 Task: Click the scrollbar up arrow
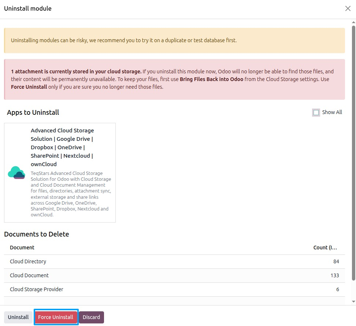(x=353, y=22)
